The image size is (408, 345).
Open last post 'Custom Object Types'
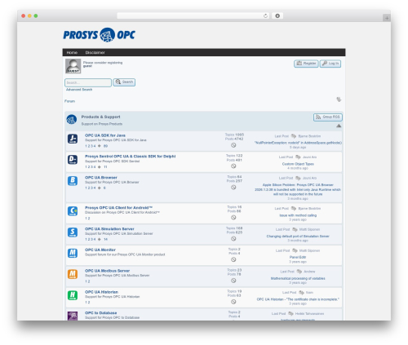click(x=298, y=164)
